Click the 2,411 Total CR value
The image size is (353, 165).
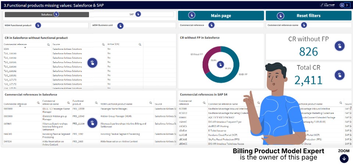pyautogui.click(x=309, y=80)
